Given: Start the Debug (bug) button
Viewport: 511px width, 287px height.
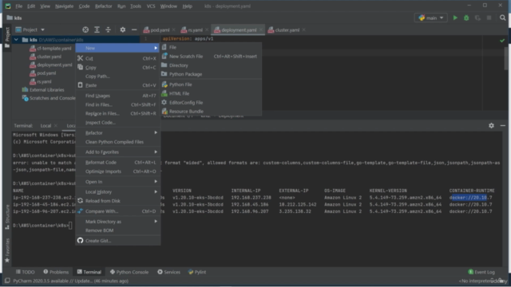Looking at the screenshot, I should tap(466, 18).
